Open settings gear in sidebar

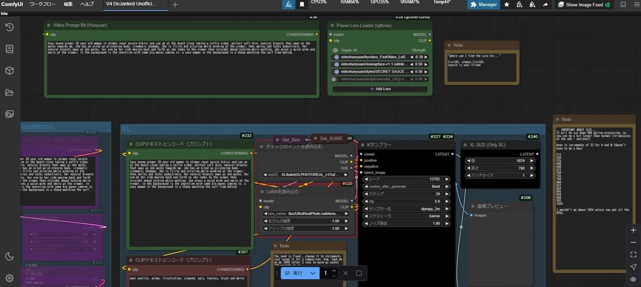tap(9, 278)
